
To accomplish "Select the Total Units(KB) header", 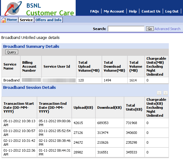I will click(x=134, y=108).
